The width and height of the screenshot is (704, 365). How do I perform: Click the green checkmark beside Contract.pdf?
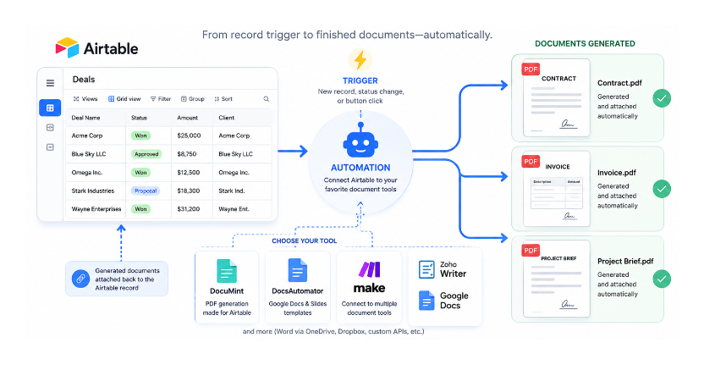pyautogui.click(x=662, y=98)
